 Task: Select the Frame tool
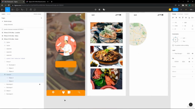12,10
